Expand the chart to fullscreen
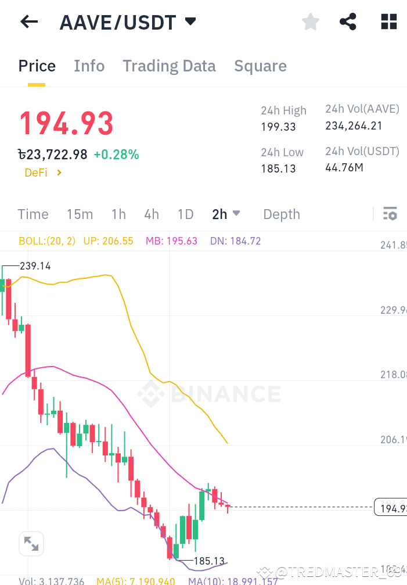 coord(31,544)
